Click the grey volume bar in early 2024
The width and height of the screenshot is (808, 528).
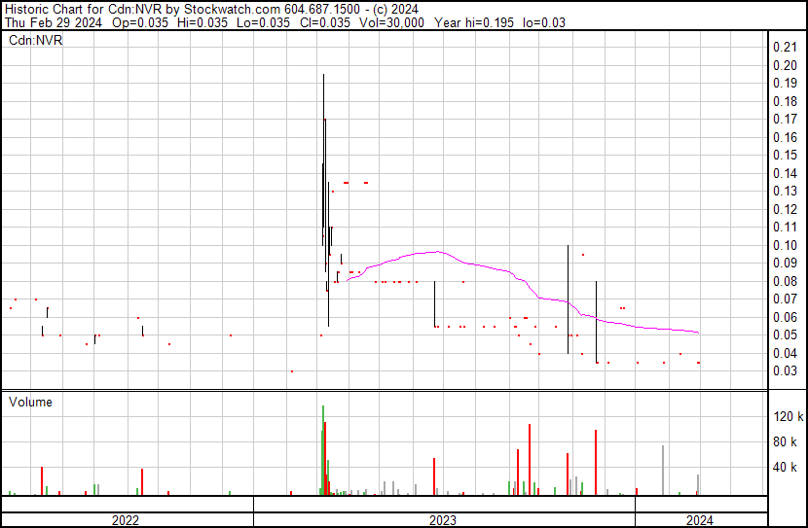point(663,470)
